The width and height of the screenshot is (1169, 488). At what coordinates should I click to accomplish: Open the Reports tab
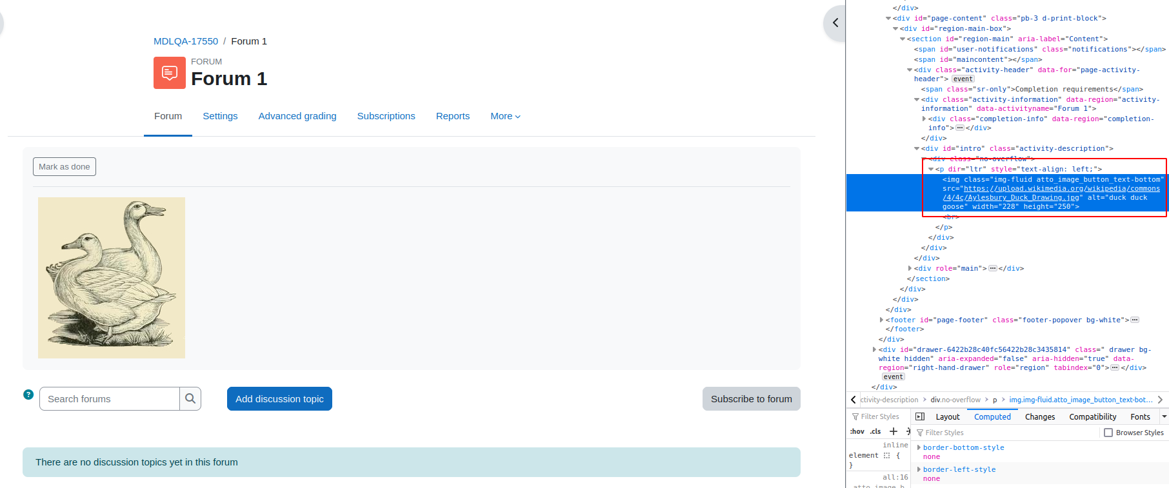point(453,116)
